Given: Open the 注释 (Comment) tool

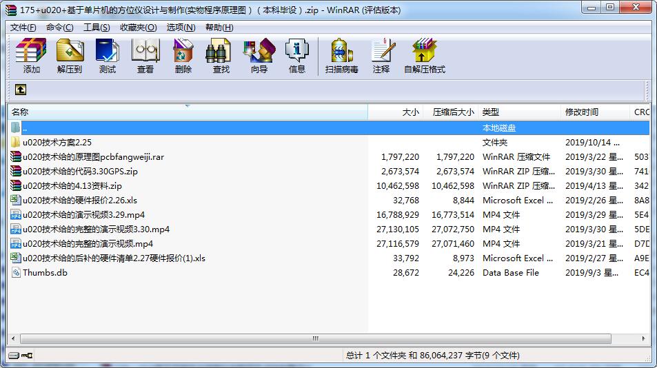Looking at the screenshot, I should click(x=383, y=50).
